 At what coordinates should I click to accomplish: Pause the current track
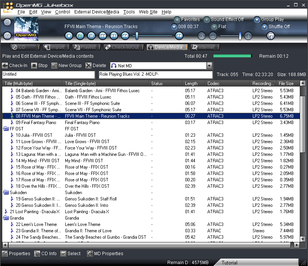point(91,36)
